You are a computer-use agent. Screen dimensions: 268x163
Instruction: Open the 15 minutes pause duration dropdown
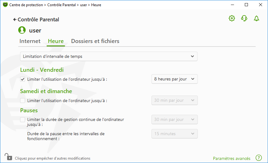(175, 134)
